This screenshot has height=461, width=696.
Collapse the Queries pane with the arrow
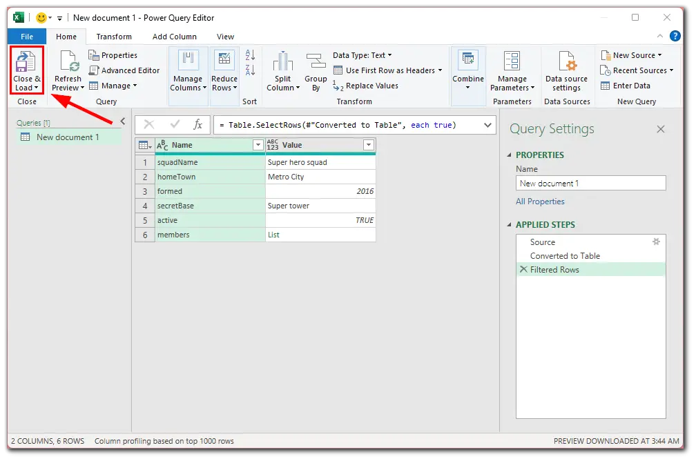coord(123,121)
